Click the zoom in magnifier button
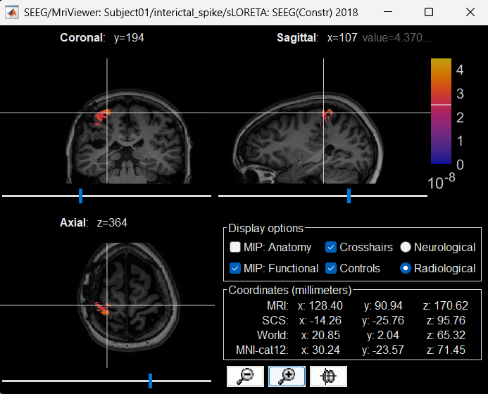 pyautogui.click(x=287, y=376)
